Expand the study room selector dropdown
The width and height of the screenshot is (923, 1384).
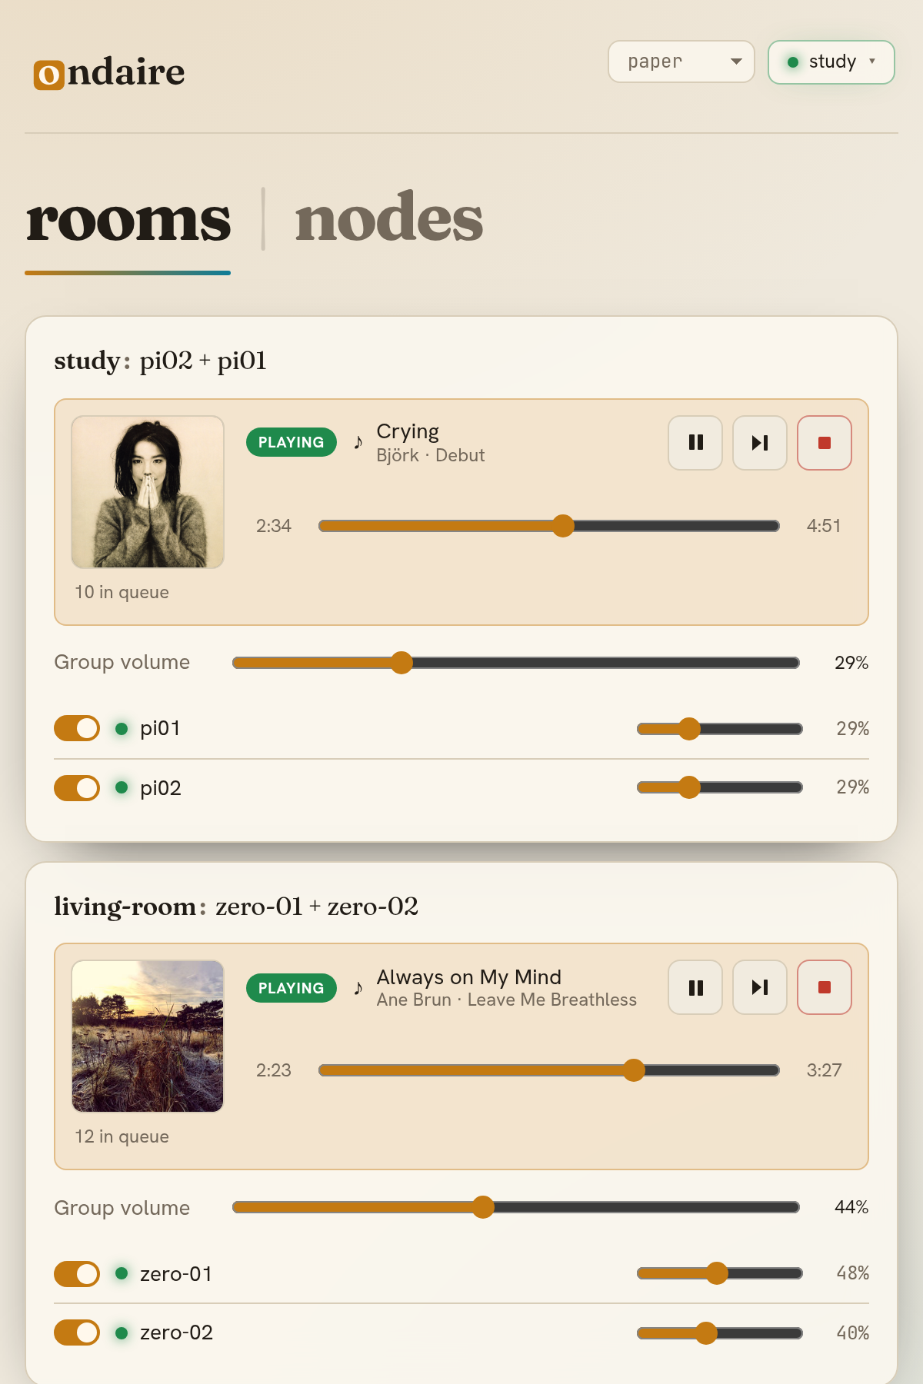point(831,62)
